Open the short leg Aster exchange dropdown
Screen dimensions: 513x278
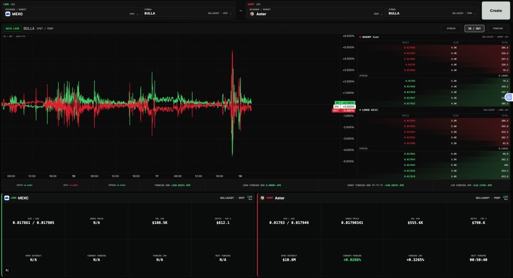click(x=316, y=12)
